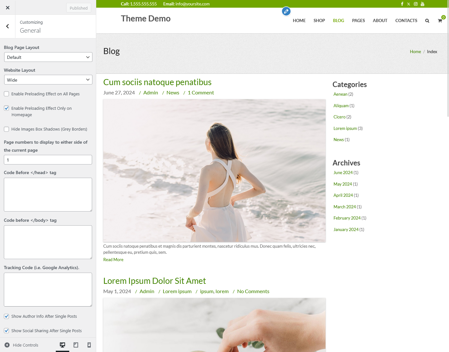This screenshot has width=449, height=352.
Task: Click the search magnifier icon in menu
Action: tap(427, 21)
